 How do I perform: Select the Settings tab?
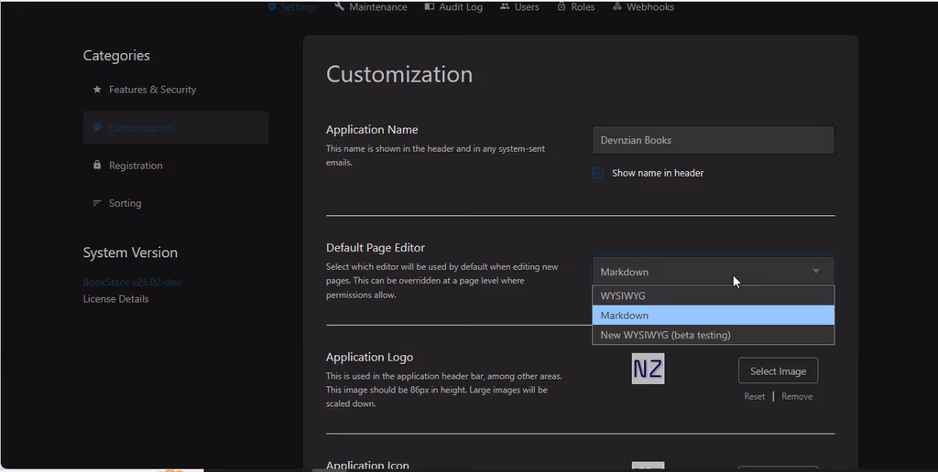tap(292, 6)
